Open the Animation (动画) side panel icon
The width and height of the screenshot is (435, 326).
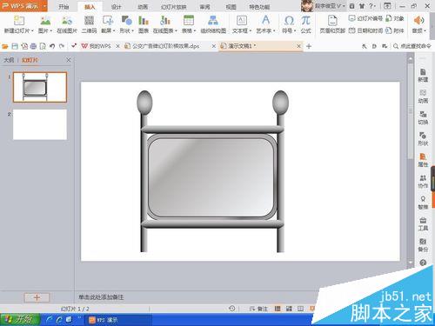point(423,96)
